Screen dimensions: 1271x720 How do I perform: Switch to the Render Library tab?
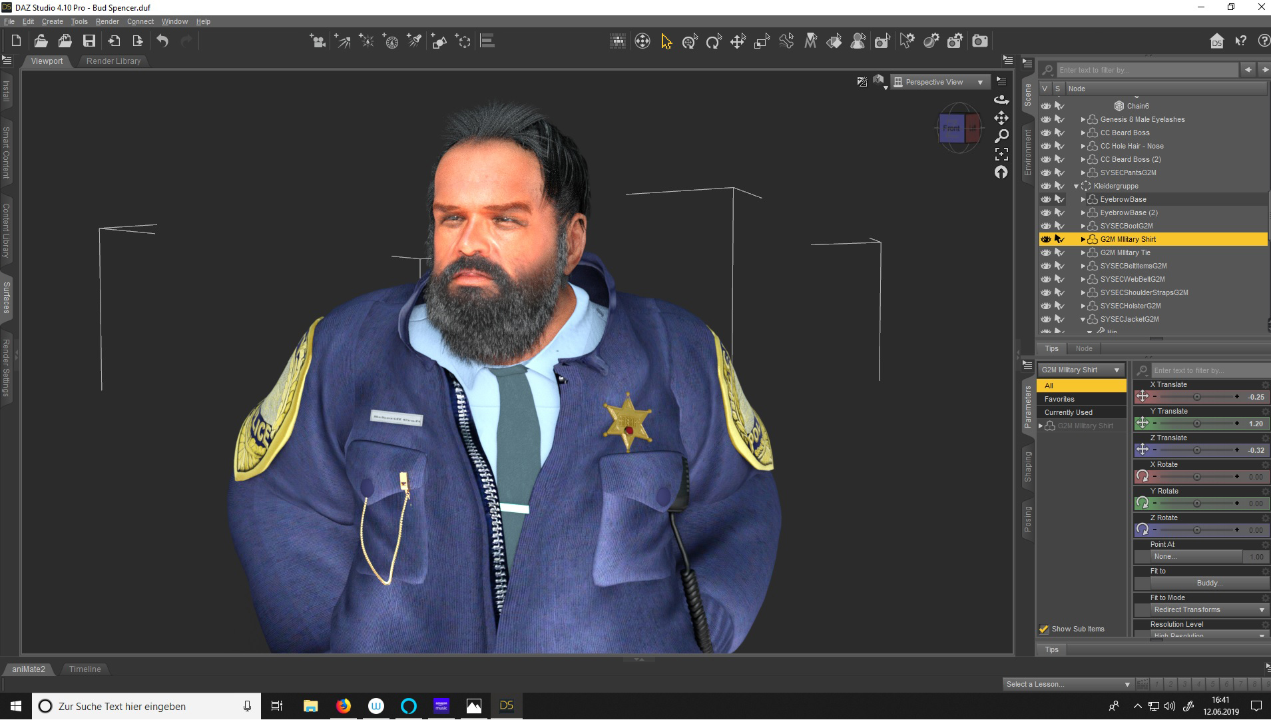pyautogui.click(x=113, y=61)
